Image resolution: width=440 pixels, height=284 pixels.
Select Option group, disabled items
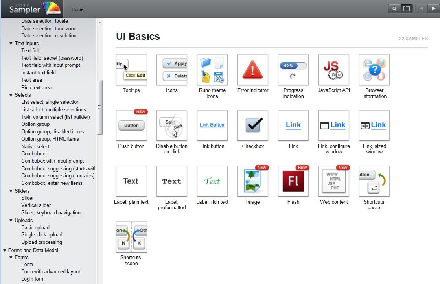52,132
